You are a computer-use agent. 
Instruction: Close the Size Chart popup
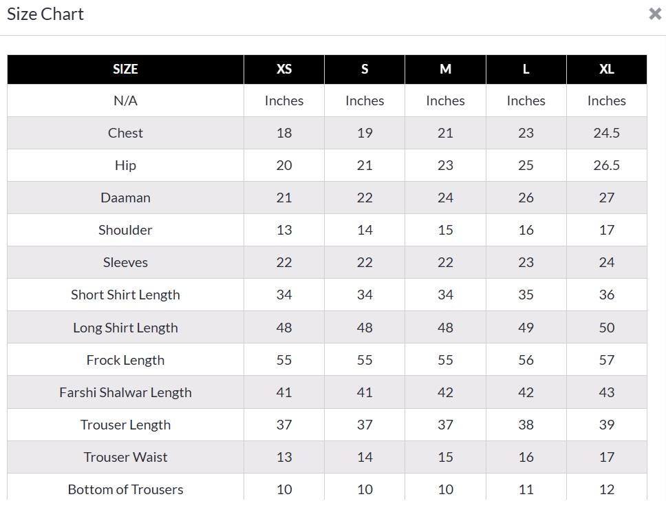pyautogui.click(x=654, y=14)
